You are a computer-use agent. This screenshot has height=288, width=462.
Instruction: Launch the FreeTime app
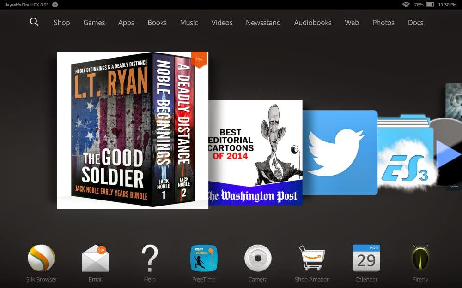click(204, 259)
